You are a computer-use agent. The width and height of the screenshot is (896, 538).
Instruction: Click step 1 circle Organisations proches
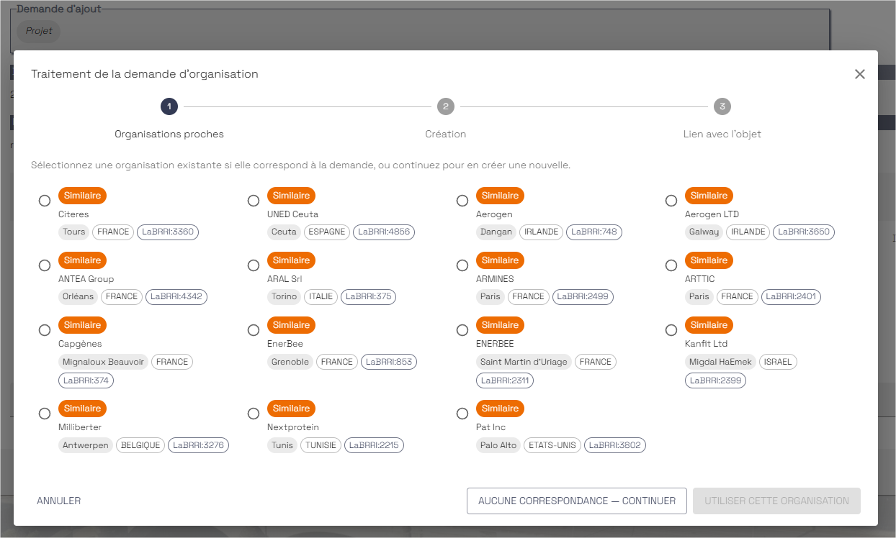pyautogui.click(x=169, y=106)
